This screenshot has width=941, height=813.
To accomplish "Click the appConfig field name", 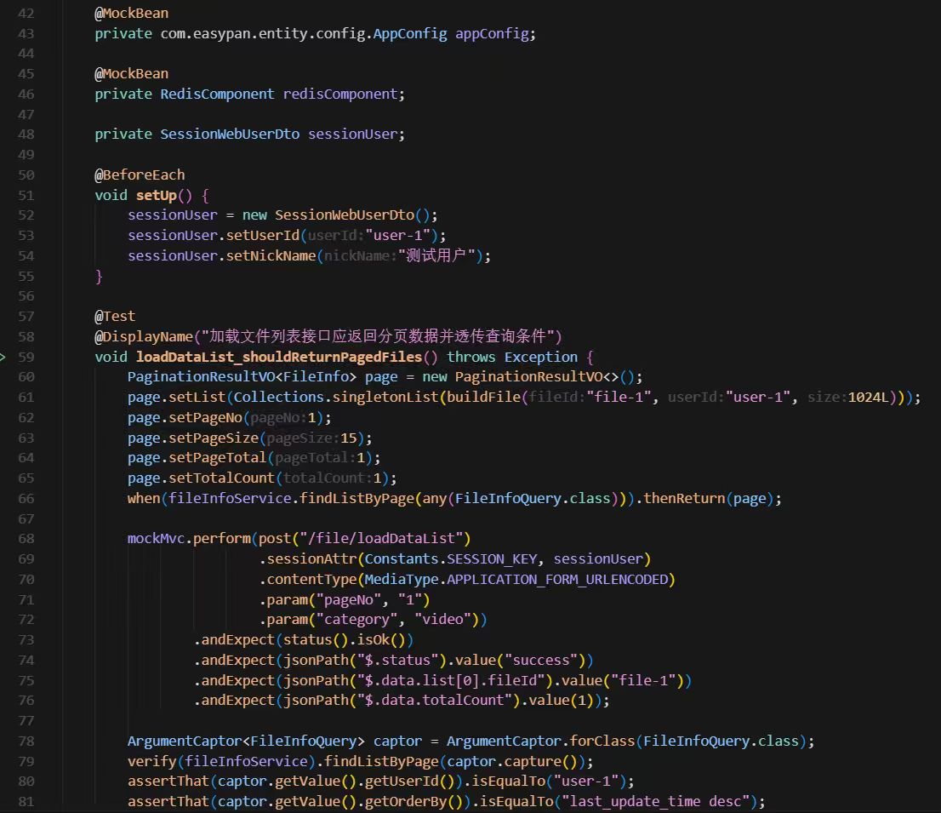I will coord(492,33).
